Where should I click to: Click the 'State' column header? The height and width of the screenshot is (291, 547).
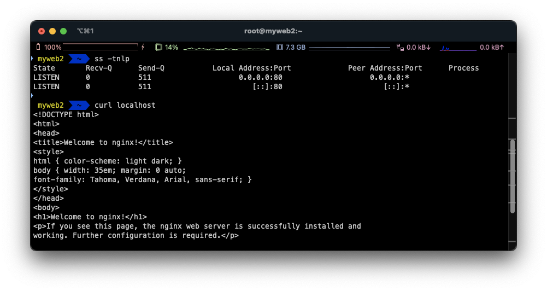pyautogui.click(x=44, y=68)
